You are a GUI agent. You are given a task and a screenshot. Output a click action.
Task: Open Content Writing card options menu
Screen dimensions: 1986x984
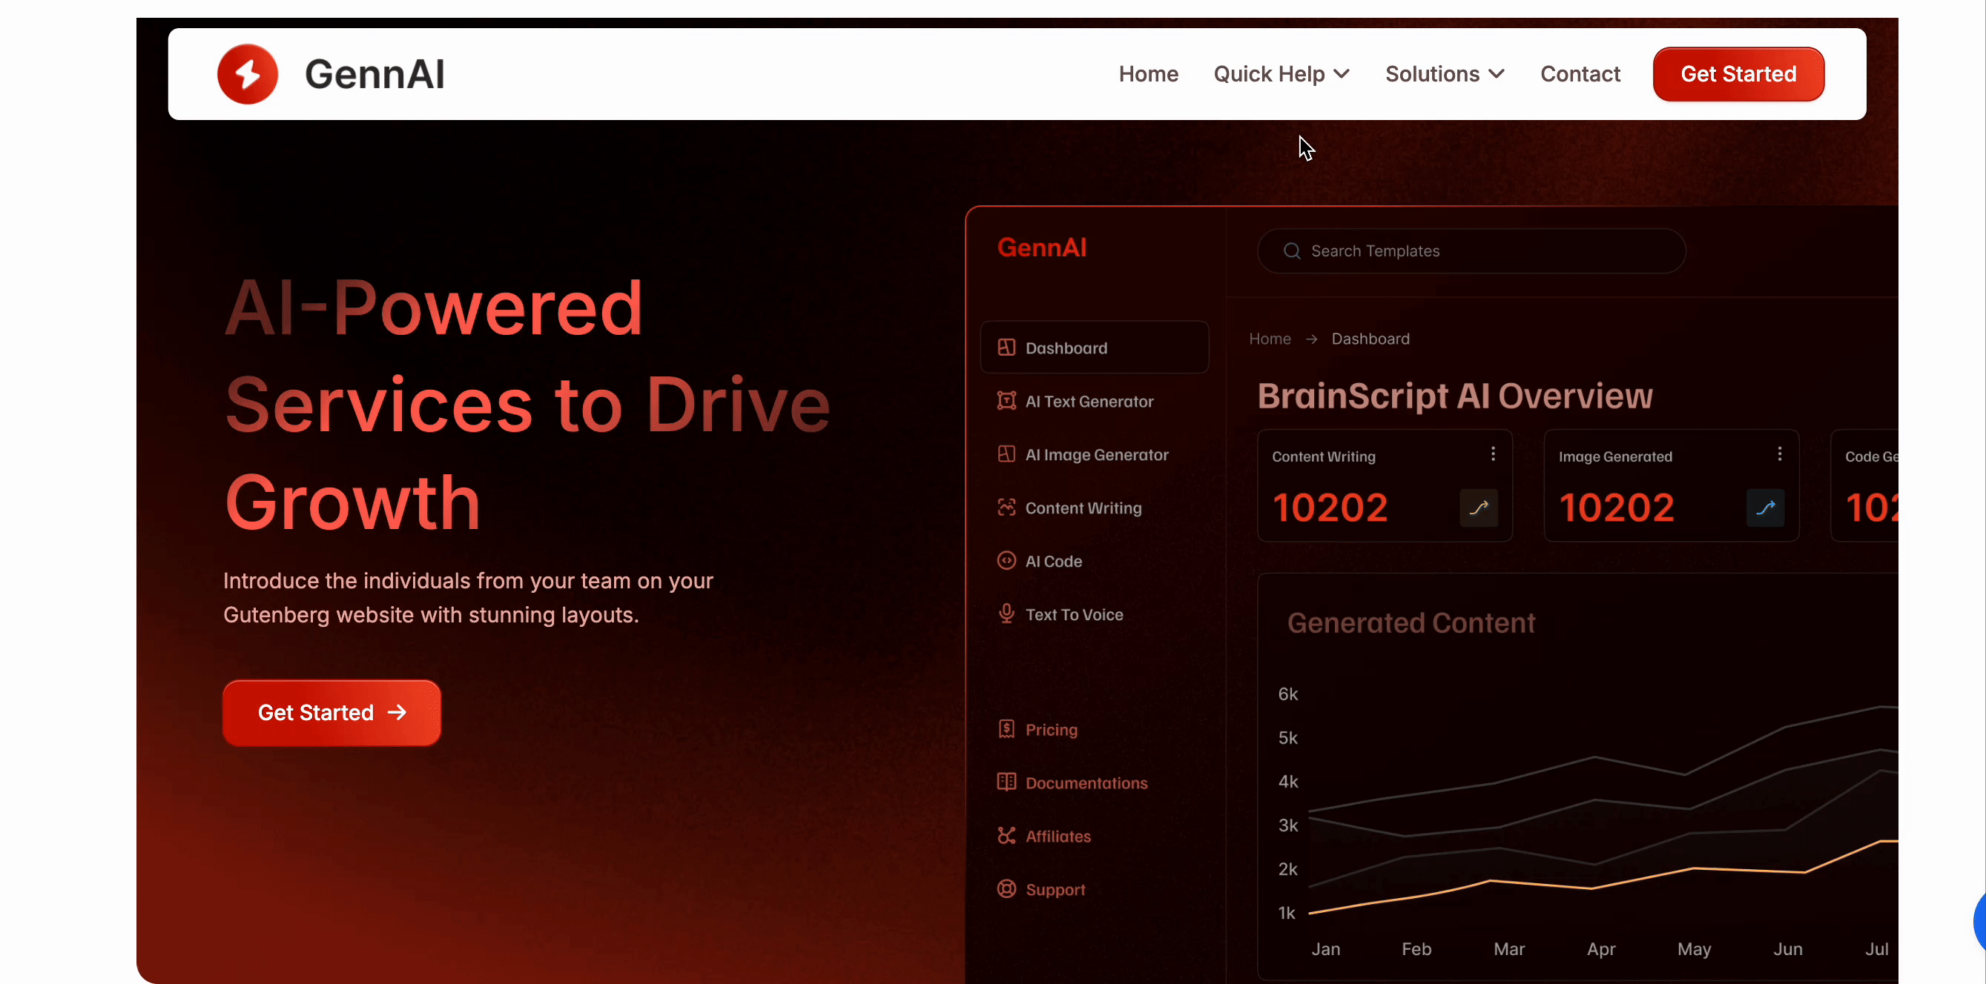[1493, 454]
